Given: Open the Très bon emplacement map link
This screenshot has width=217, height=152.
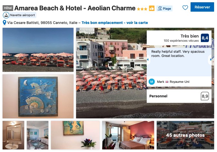Looking at the screenshot, I should [x=114, y=23].
